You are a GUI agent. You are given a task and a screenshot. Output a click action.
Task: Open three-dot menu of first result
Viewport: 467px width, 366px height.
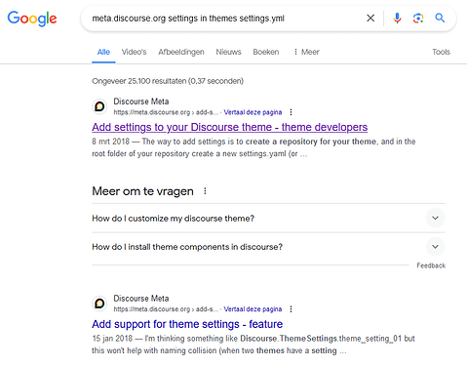tap(291, 112)
